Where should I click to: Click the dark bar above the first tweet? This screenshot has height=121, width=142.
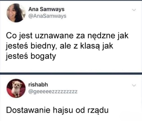71,0
